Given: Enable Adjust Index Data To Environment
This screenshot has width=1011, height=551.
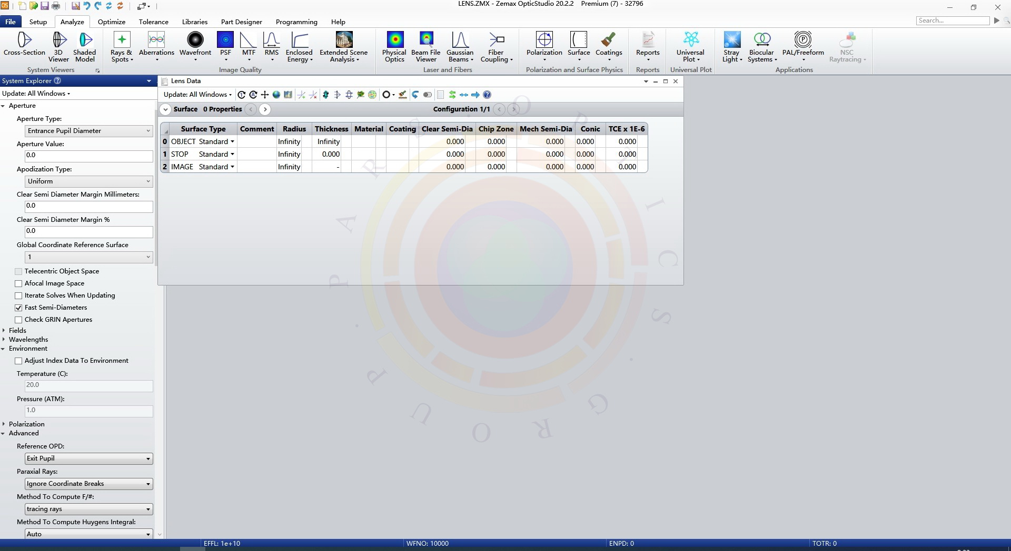Looking at the screenshot, I should pyautogui.click(x=19, y=361).
